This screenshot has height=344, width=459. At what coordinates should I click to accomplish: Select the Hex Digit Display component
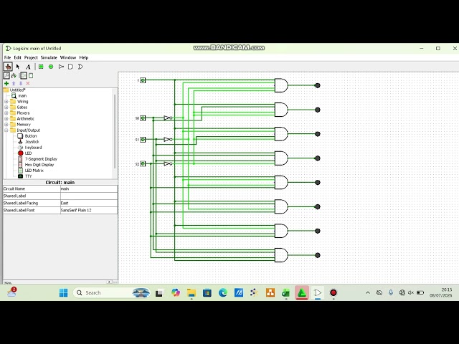pyautogui.click(x=36, y=165)
